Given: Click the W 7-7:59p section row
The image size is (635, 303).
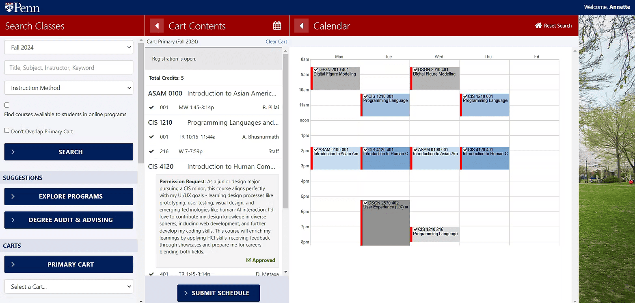Looking at the screenshot, I should coord(214,151).
